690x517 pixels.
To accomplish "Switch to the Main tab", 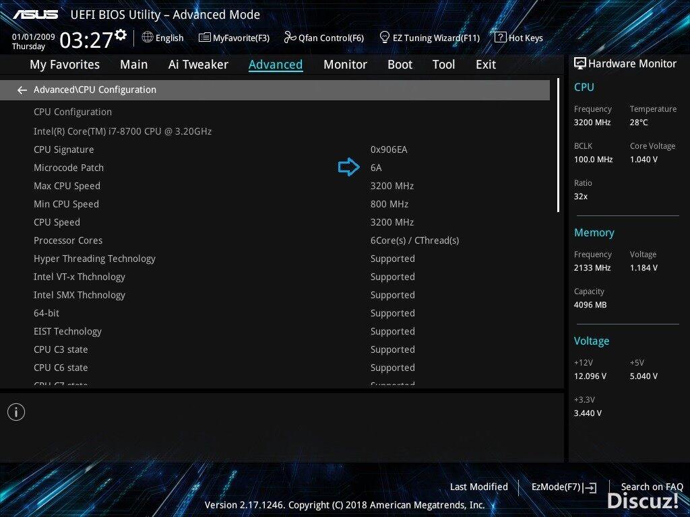I will pyautogui.click(x=134, y=65).
